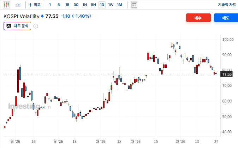This screenshot has width=238, height=148.
Task: Click the 50.00 price axis label
Action: pyautogui.click(x=227, y=117)
